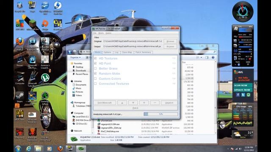This screenshot has width=271, height=152.
Task: Click Explorer's back navigation arrow
Action: tap(70, 52)
